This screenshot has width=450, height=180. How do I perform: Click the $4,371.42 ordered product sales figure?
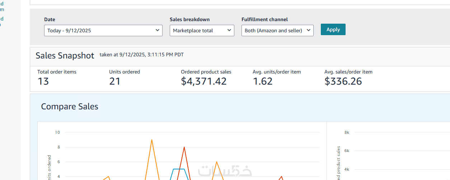(203, 81)
